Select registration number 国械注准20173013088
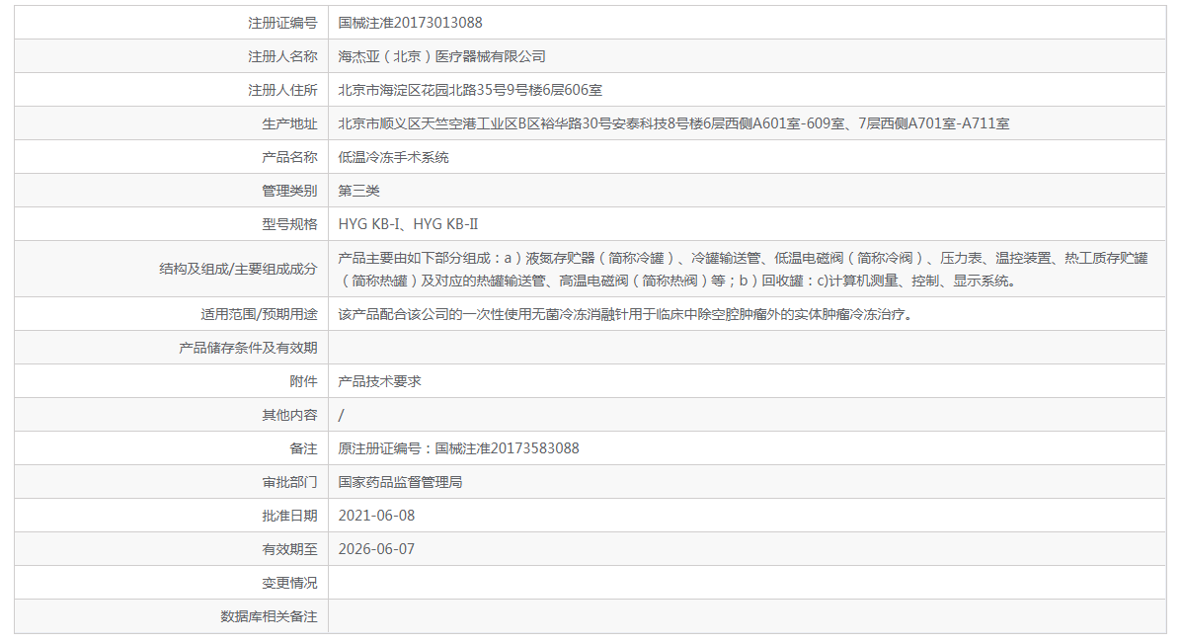This screenshot has height=644, width=1182. (410, 24)
